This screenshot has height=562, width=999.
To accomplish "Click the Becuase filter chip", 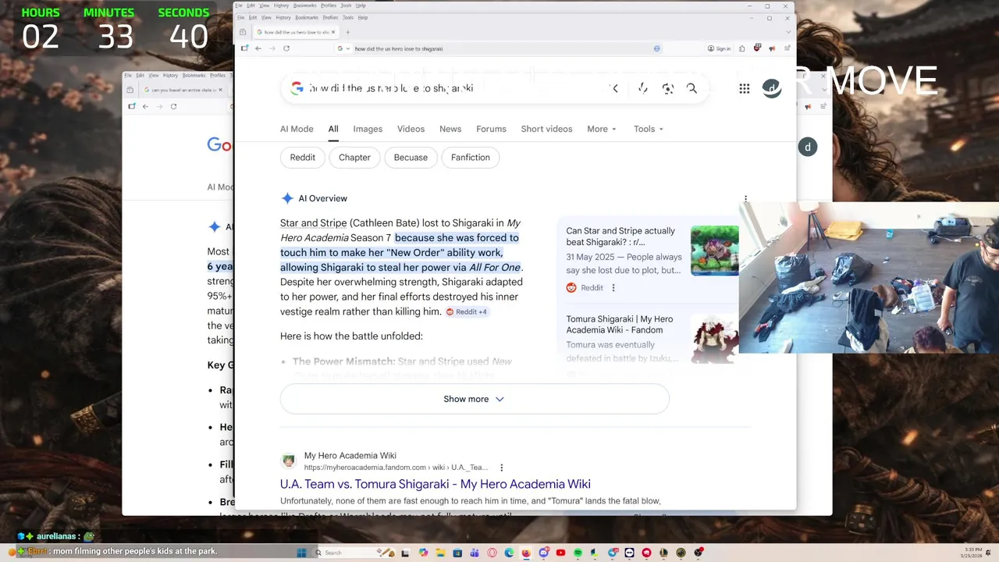I will click(411, 158).
